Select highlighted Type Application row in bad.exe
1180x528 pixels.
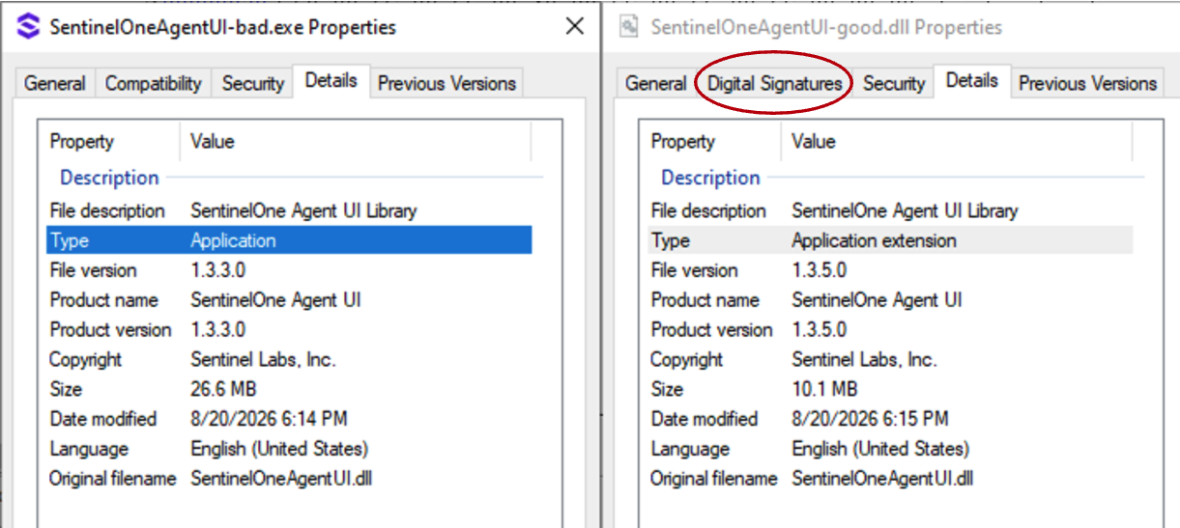click(x=289, y=240)
